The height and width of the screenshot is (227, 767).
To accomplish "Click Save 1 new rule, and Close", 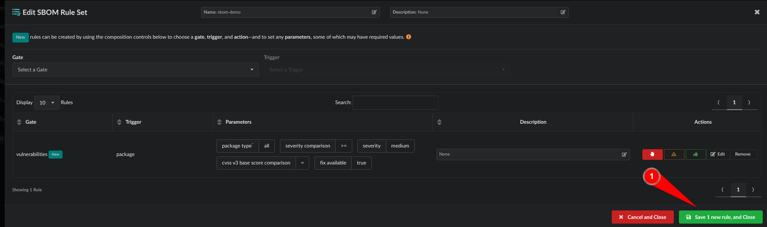I will pyautogui.click(x=721, y=217).
